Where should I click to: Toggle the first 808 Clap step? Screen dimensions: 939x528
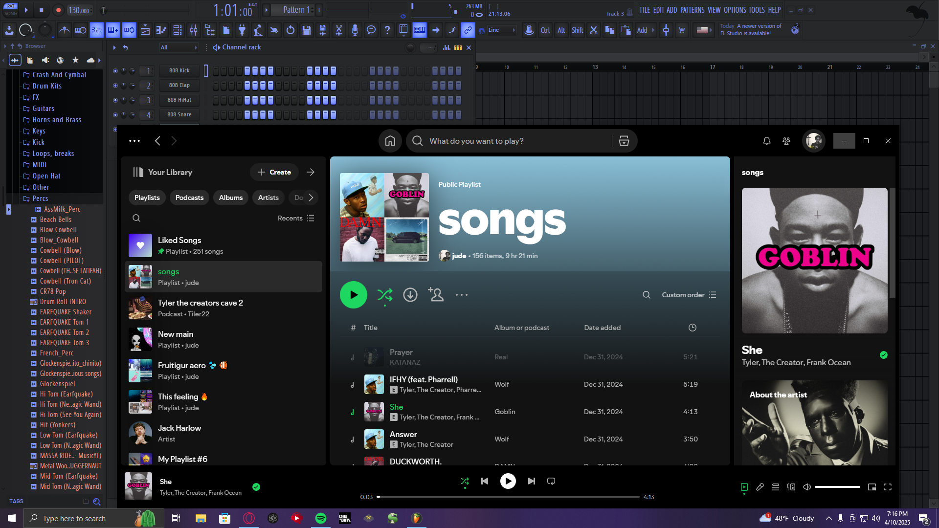pos(216,86)
